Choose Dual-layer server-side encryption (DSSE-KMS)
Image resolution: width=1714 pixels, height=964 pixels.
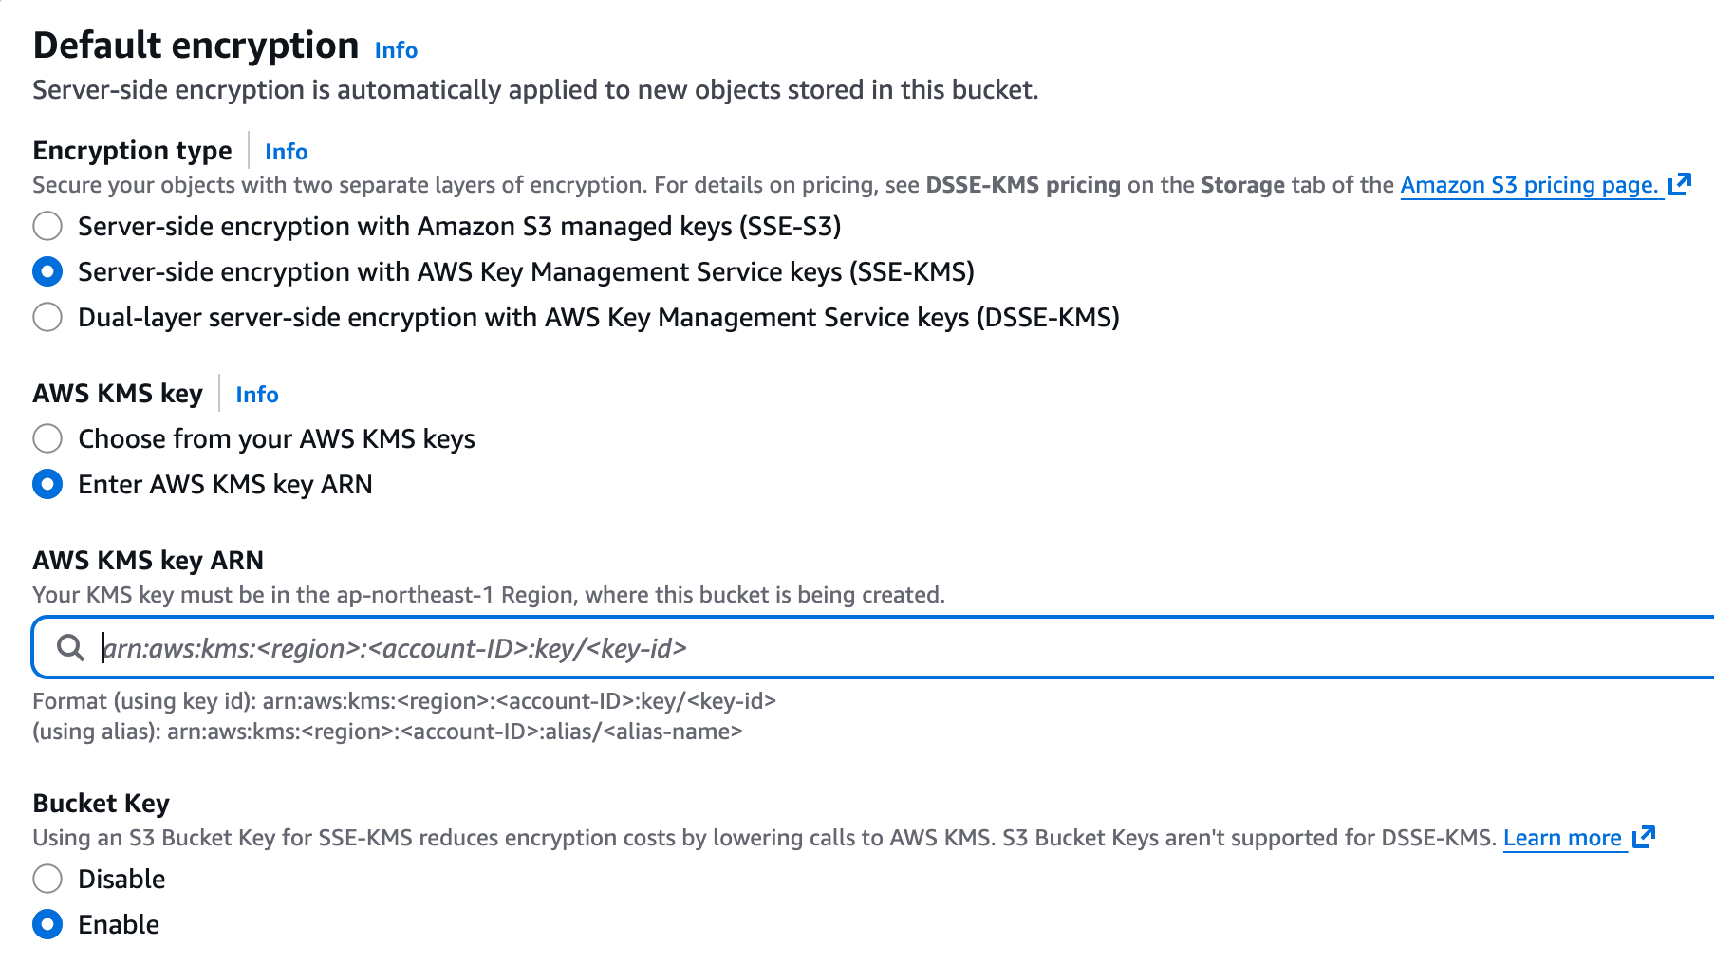47,317
